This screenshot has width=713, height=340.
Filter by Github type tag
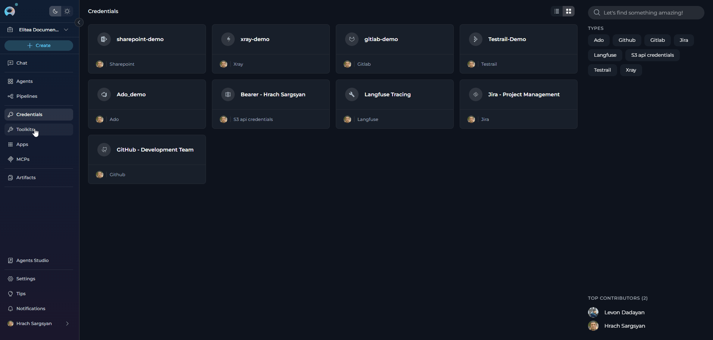627,40
